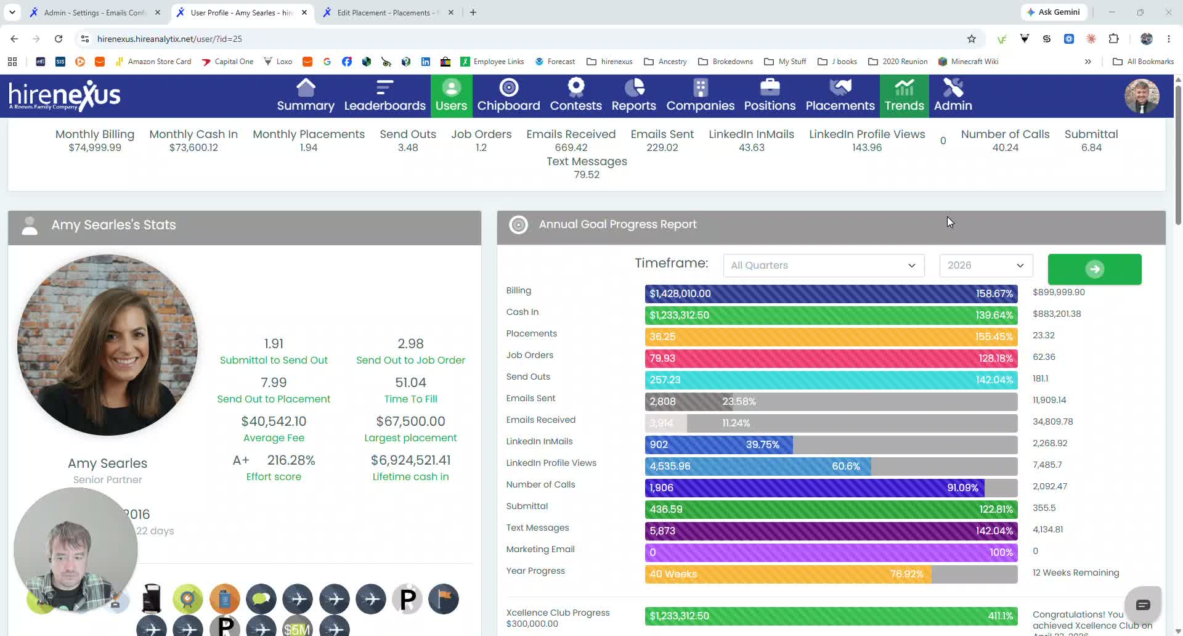Screen dimensions: 1183x636
Task: Open the tab search dropdown arrow
Action: pyautogui.click(x=12, y=12)
